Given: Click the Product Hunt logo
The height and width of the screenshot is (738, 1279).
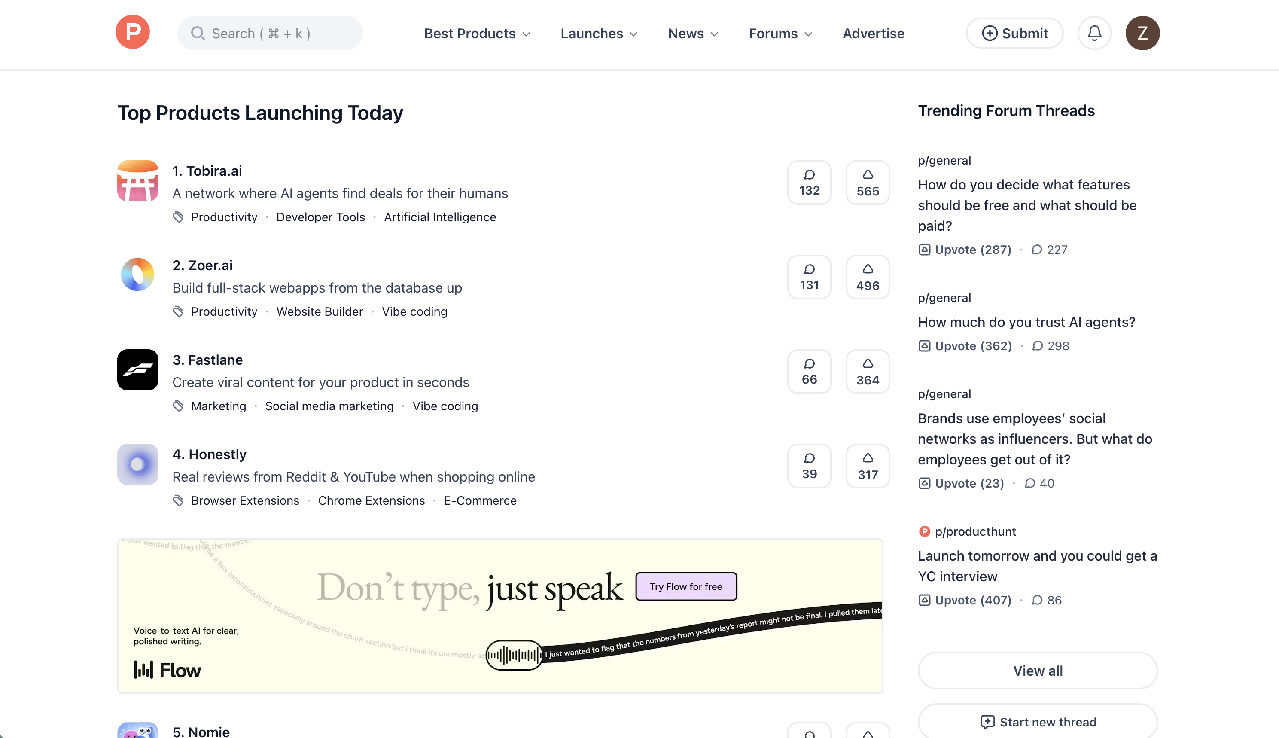Looking at the screenshot, I should [132, 33].
